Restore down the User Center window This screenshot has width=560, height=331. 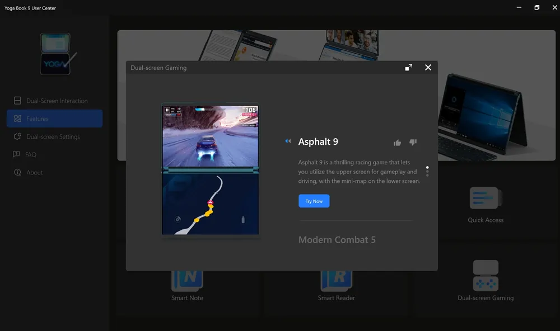537,7
